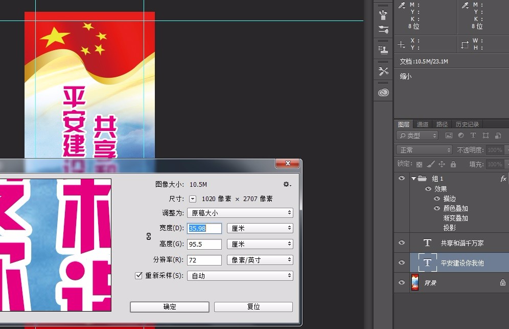Open the Creative Cloud Libraries panel icon
The width and height of the screenshot is (509, 329).
coord(383,93)
